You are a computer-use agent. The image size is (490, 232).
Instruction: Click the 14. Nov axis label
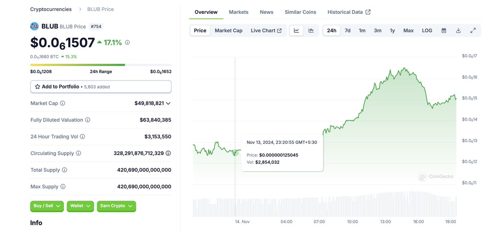(242, 222)
